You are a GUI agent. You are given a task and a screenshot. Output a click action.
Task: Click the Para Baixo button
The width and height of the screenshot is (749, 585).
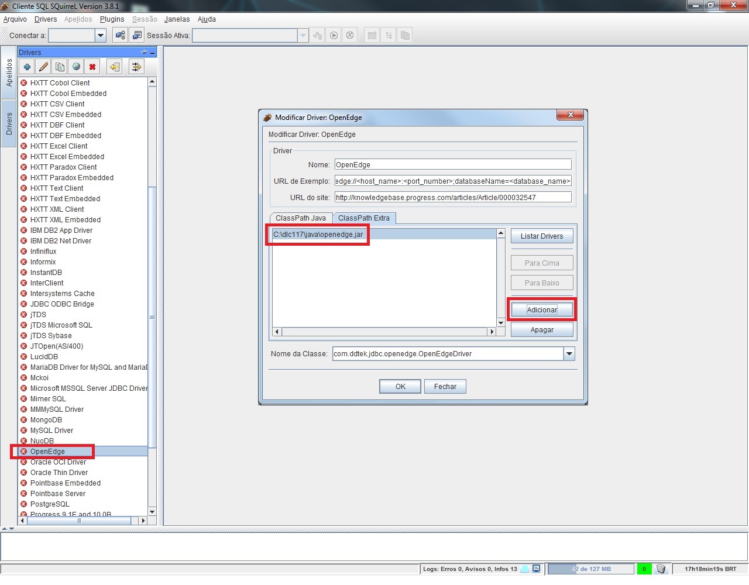[542, 283]
